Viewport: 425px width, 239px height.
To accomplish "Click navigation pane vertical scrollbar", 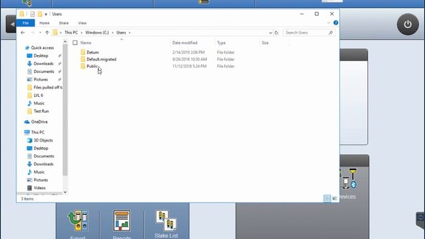I will 65,110.
